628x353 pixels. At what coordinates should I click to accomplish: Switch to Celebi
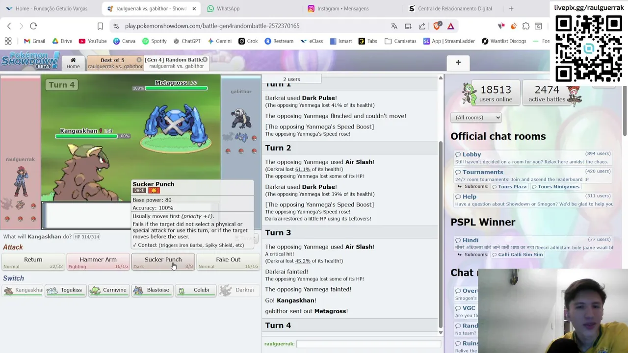195,290
